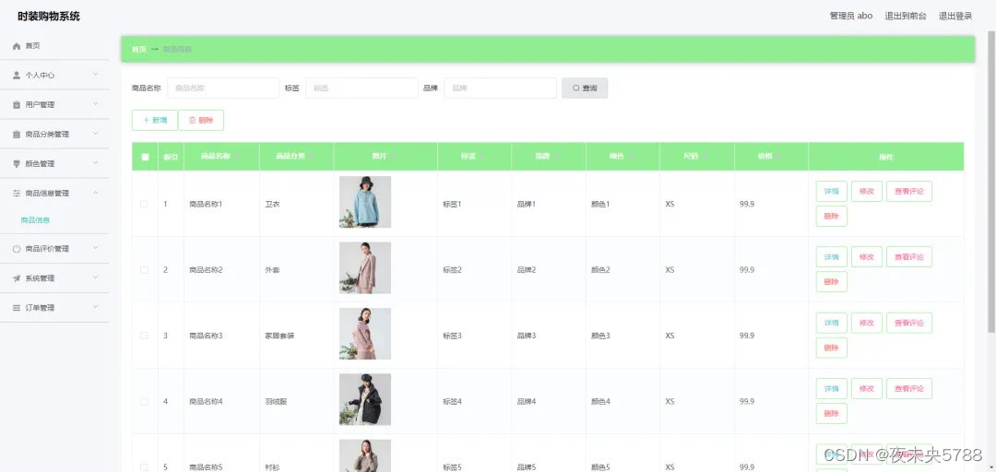Click the clipboard icon for 用户管理

(17, 105)
